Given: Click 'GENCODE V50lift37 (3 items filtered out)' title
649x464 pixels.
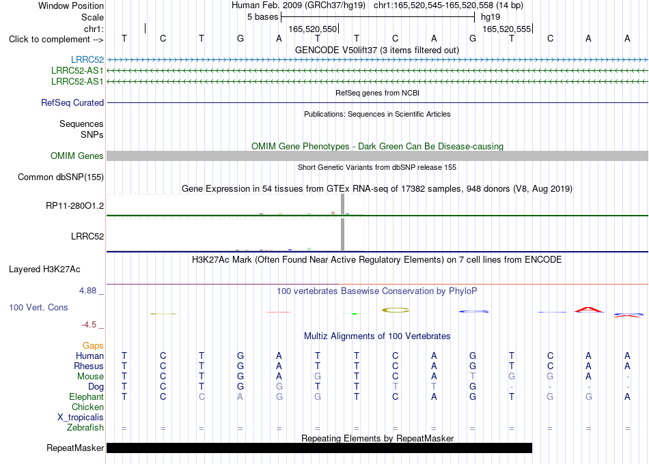Looking at the screenshot, I should click(x=377, y=50).
